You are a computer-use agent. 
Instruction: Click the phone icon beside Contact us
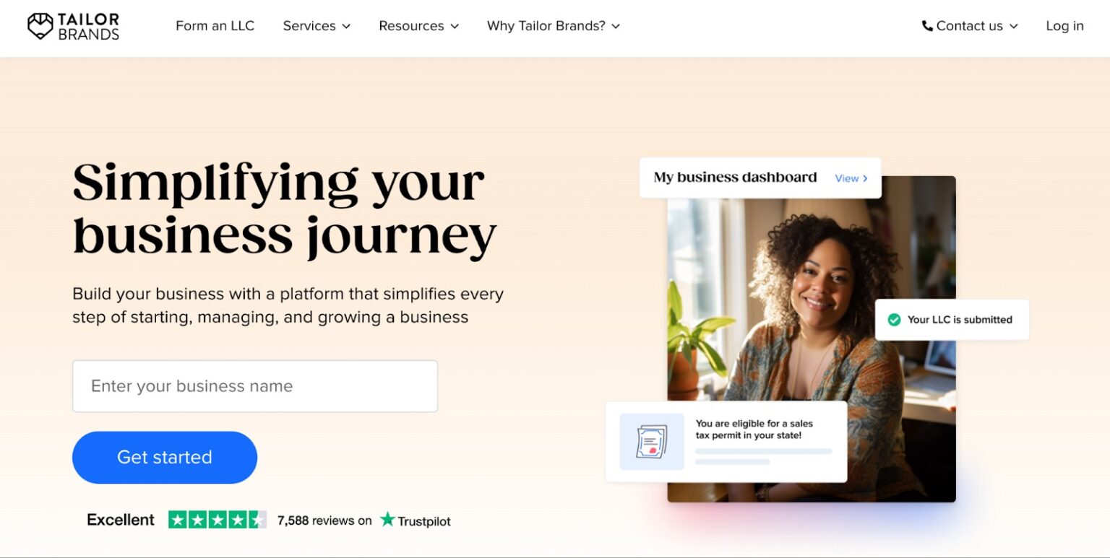[927, 26]
